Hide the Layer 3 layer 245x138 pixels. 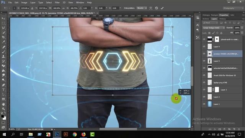(x=204, y=90)
